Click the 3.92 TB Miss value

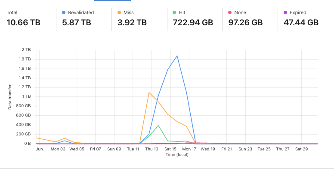point(132,22)
